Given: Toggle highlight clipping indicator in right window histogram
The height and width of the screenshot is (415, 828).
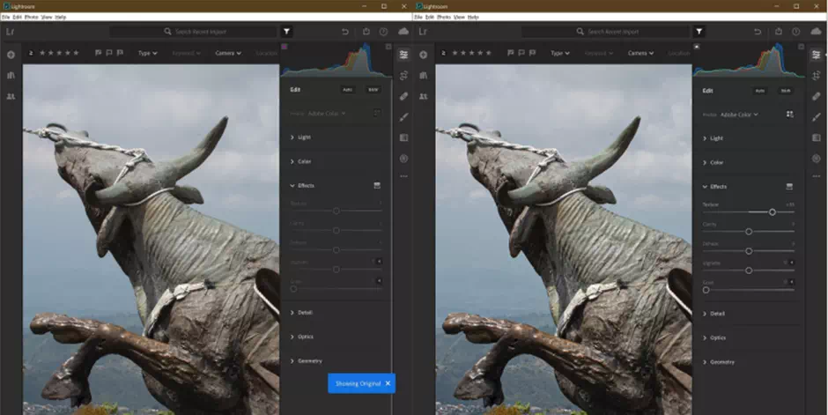Looking at the screenshot, I should (801, 47).
